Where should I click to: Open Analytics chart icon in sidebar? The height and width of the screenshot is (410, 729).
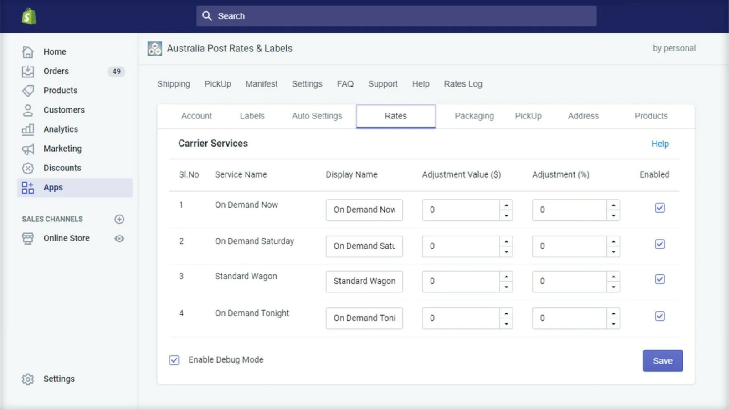click(x=28, y=129)
